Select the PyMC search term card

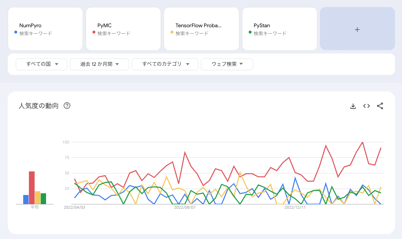point(123,29)
